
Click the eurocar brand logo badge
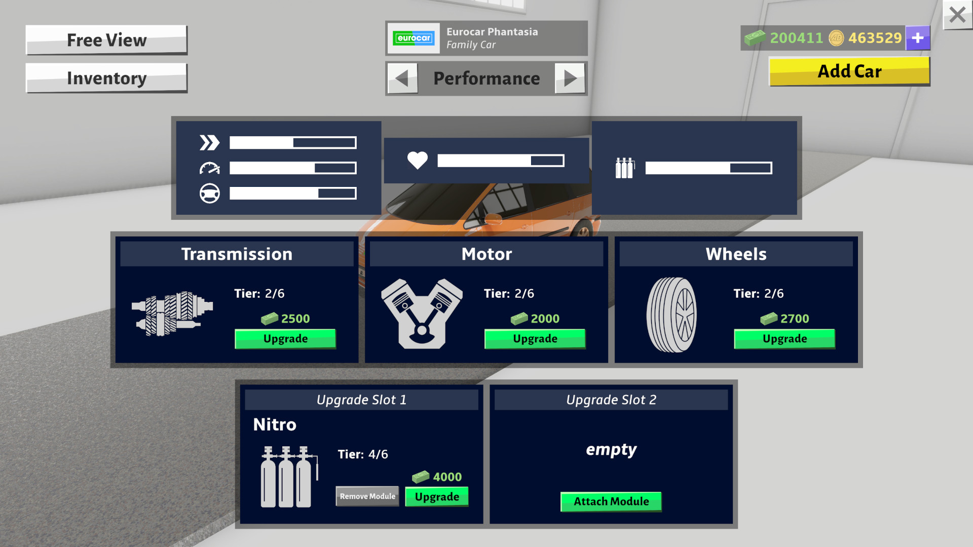click(x=413, y=37)
